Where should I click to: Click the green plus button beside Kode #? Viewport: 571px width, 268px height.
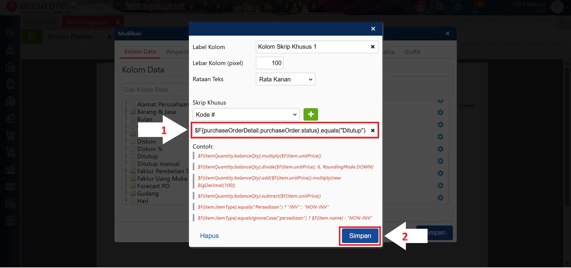click(x=311, y=114)
